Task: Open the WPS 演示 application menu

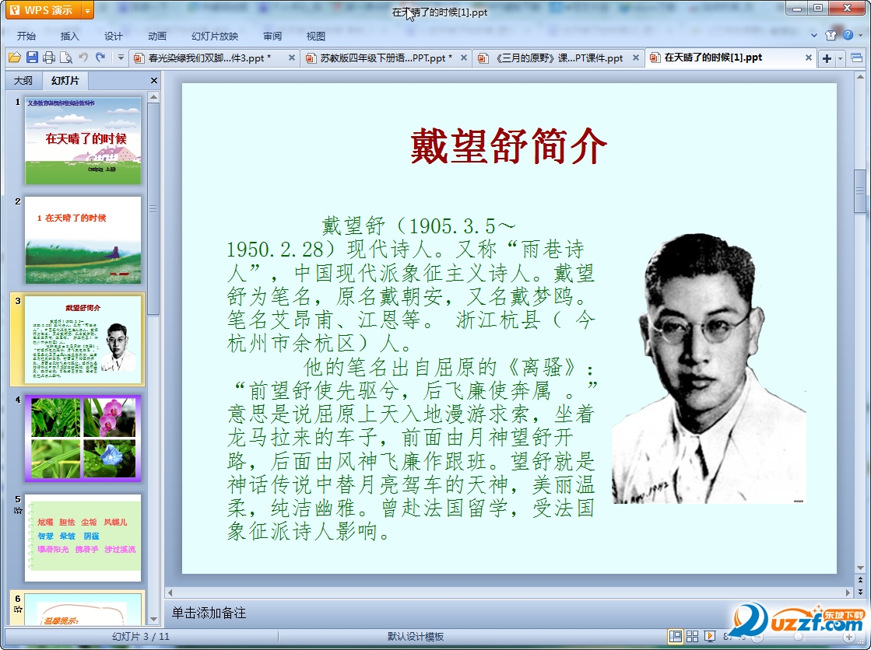Action: 43,10
